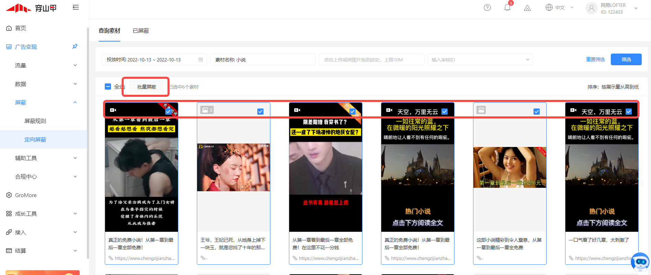Click the 投放时间 date range field
This screenshot has height=275, width=651.
pyautogui.click(x=154, y=59)
